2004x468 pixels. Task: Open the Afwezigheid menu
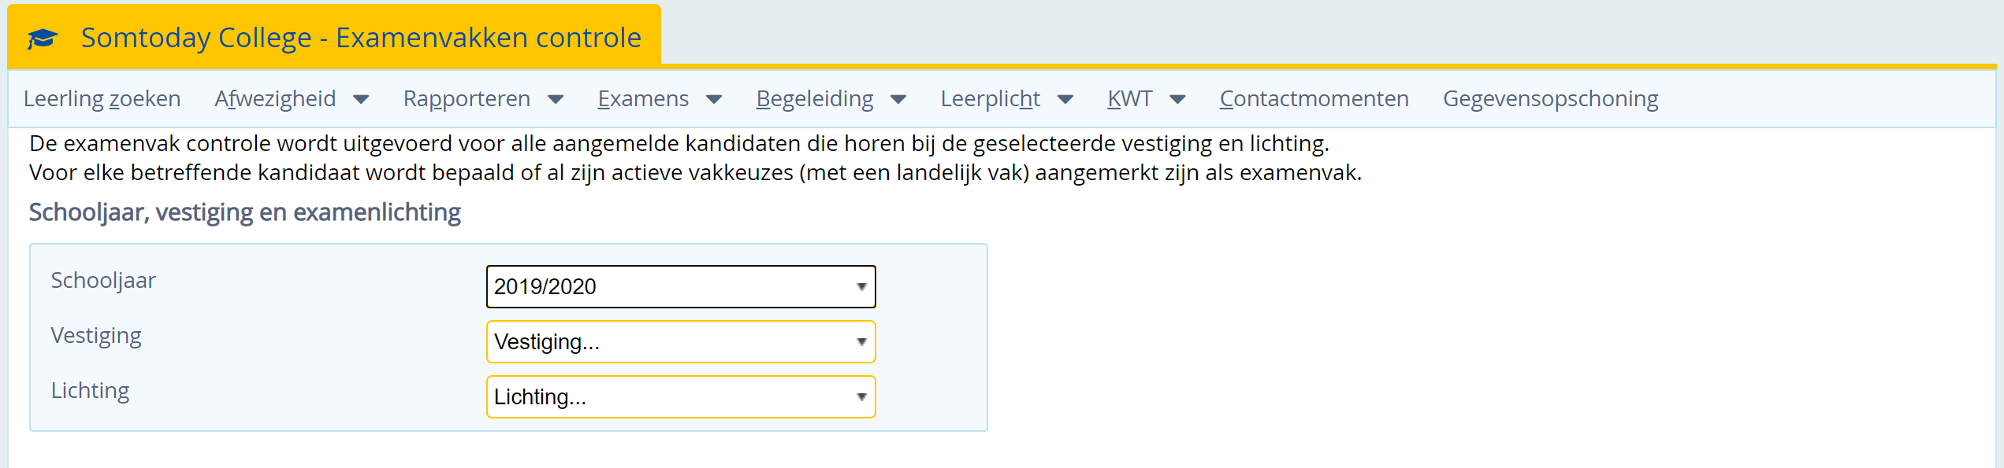pos(275,99)
